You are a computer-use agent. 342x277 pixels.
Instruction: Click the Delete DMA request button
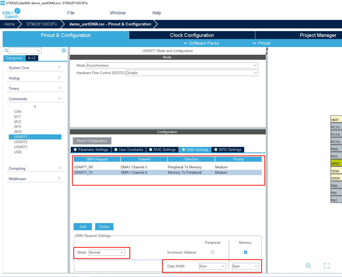[104, 227]
